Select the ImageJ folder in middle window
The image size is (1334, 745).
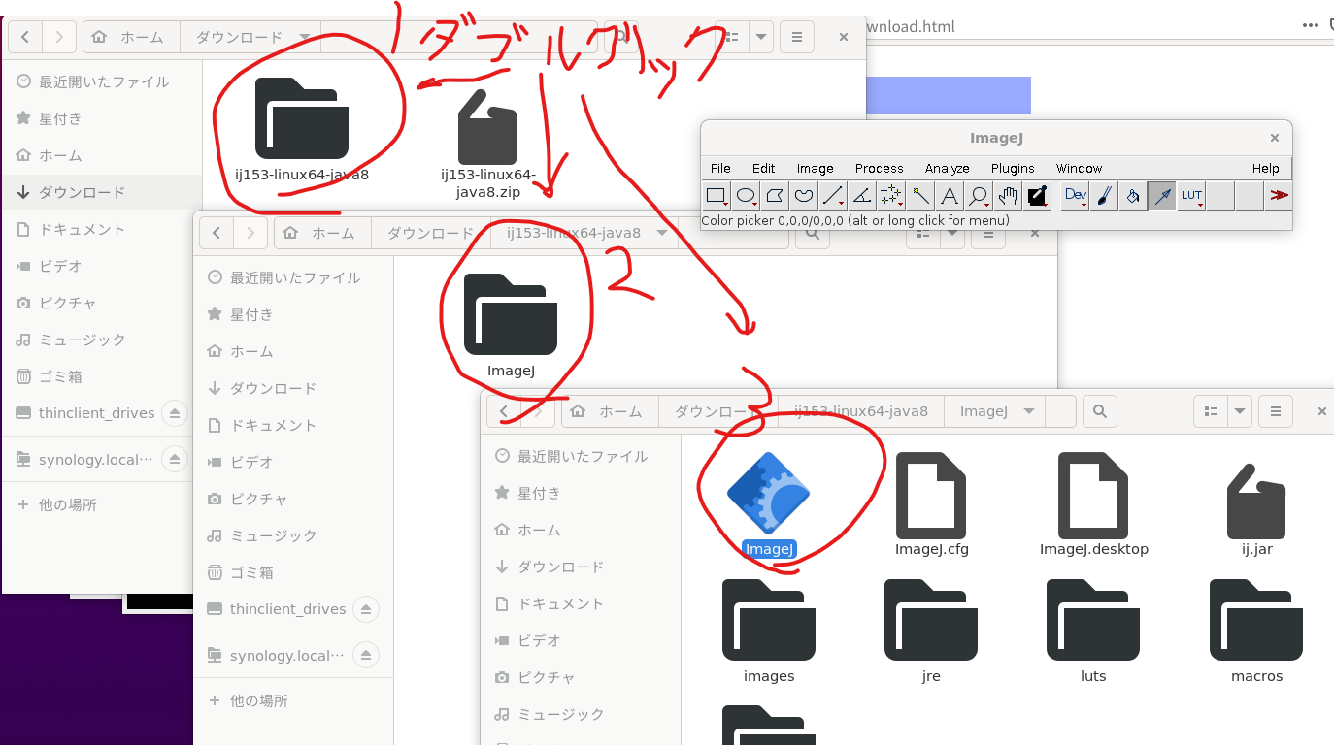click(x=511, y=326)
